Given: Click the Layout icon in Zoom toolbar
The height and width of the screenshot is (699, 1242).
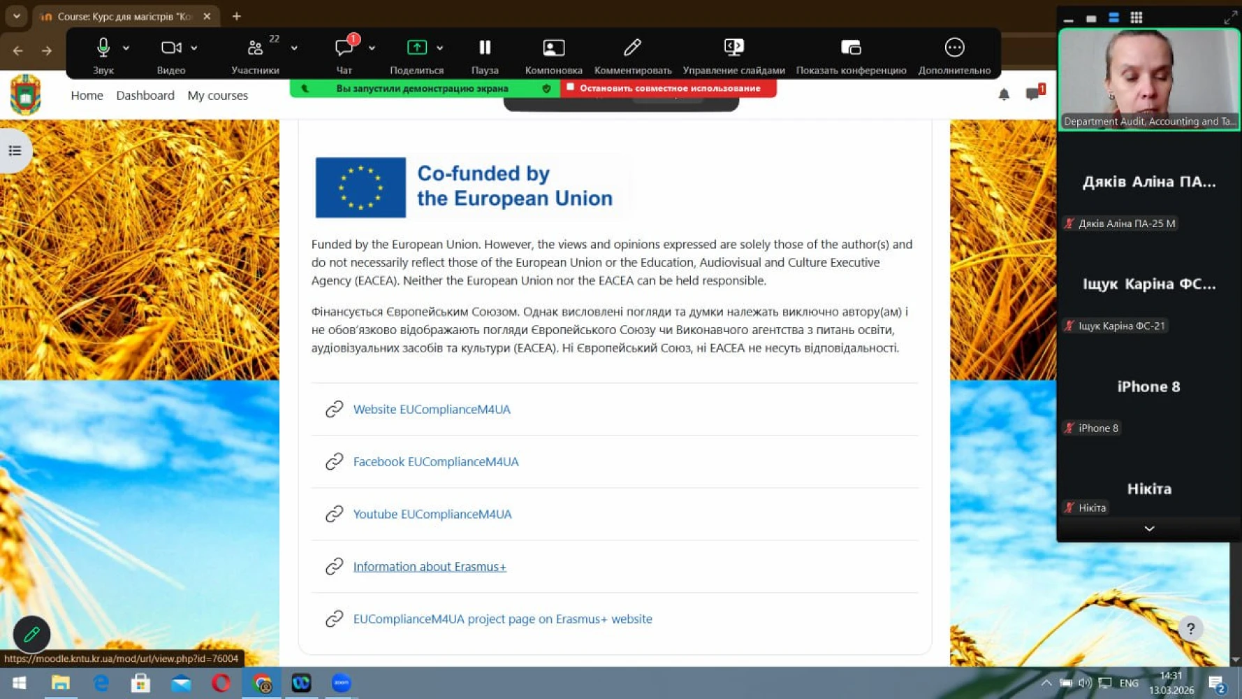Looking at the screenshot, I should click(x=553, y=48).
